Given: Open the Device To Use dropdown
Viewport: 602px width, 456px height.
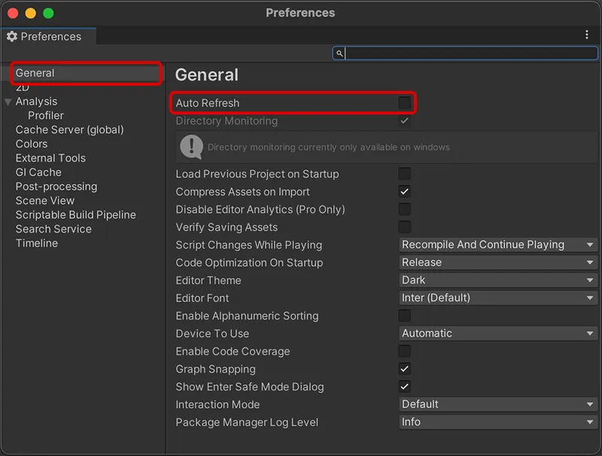Looking at the screenshot, I should [x=498, y=333].
